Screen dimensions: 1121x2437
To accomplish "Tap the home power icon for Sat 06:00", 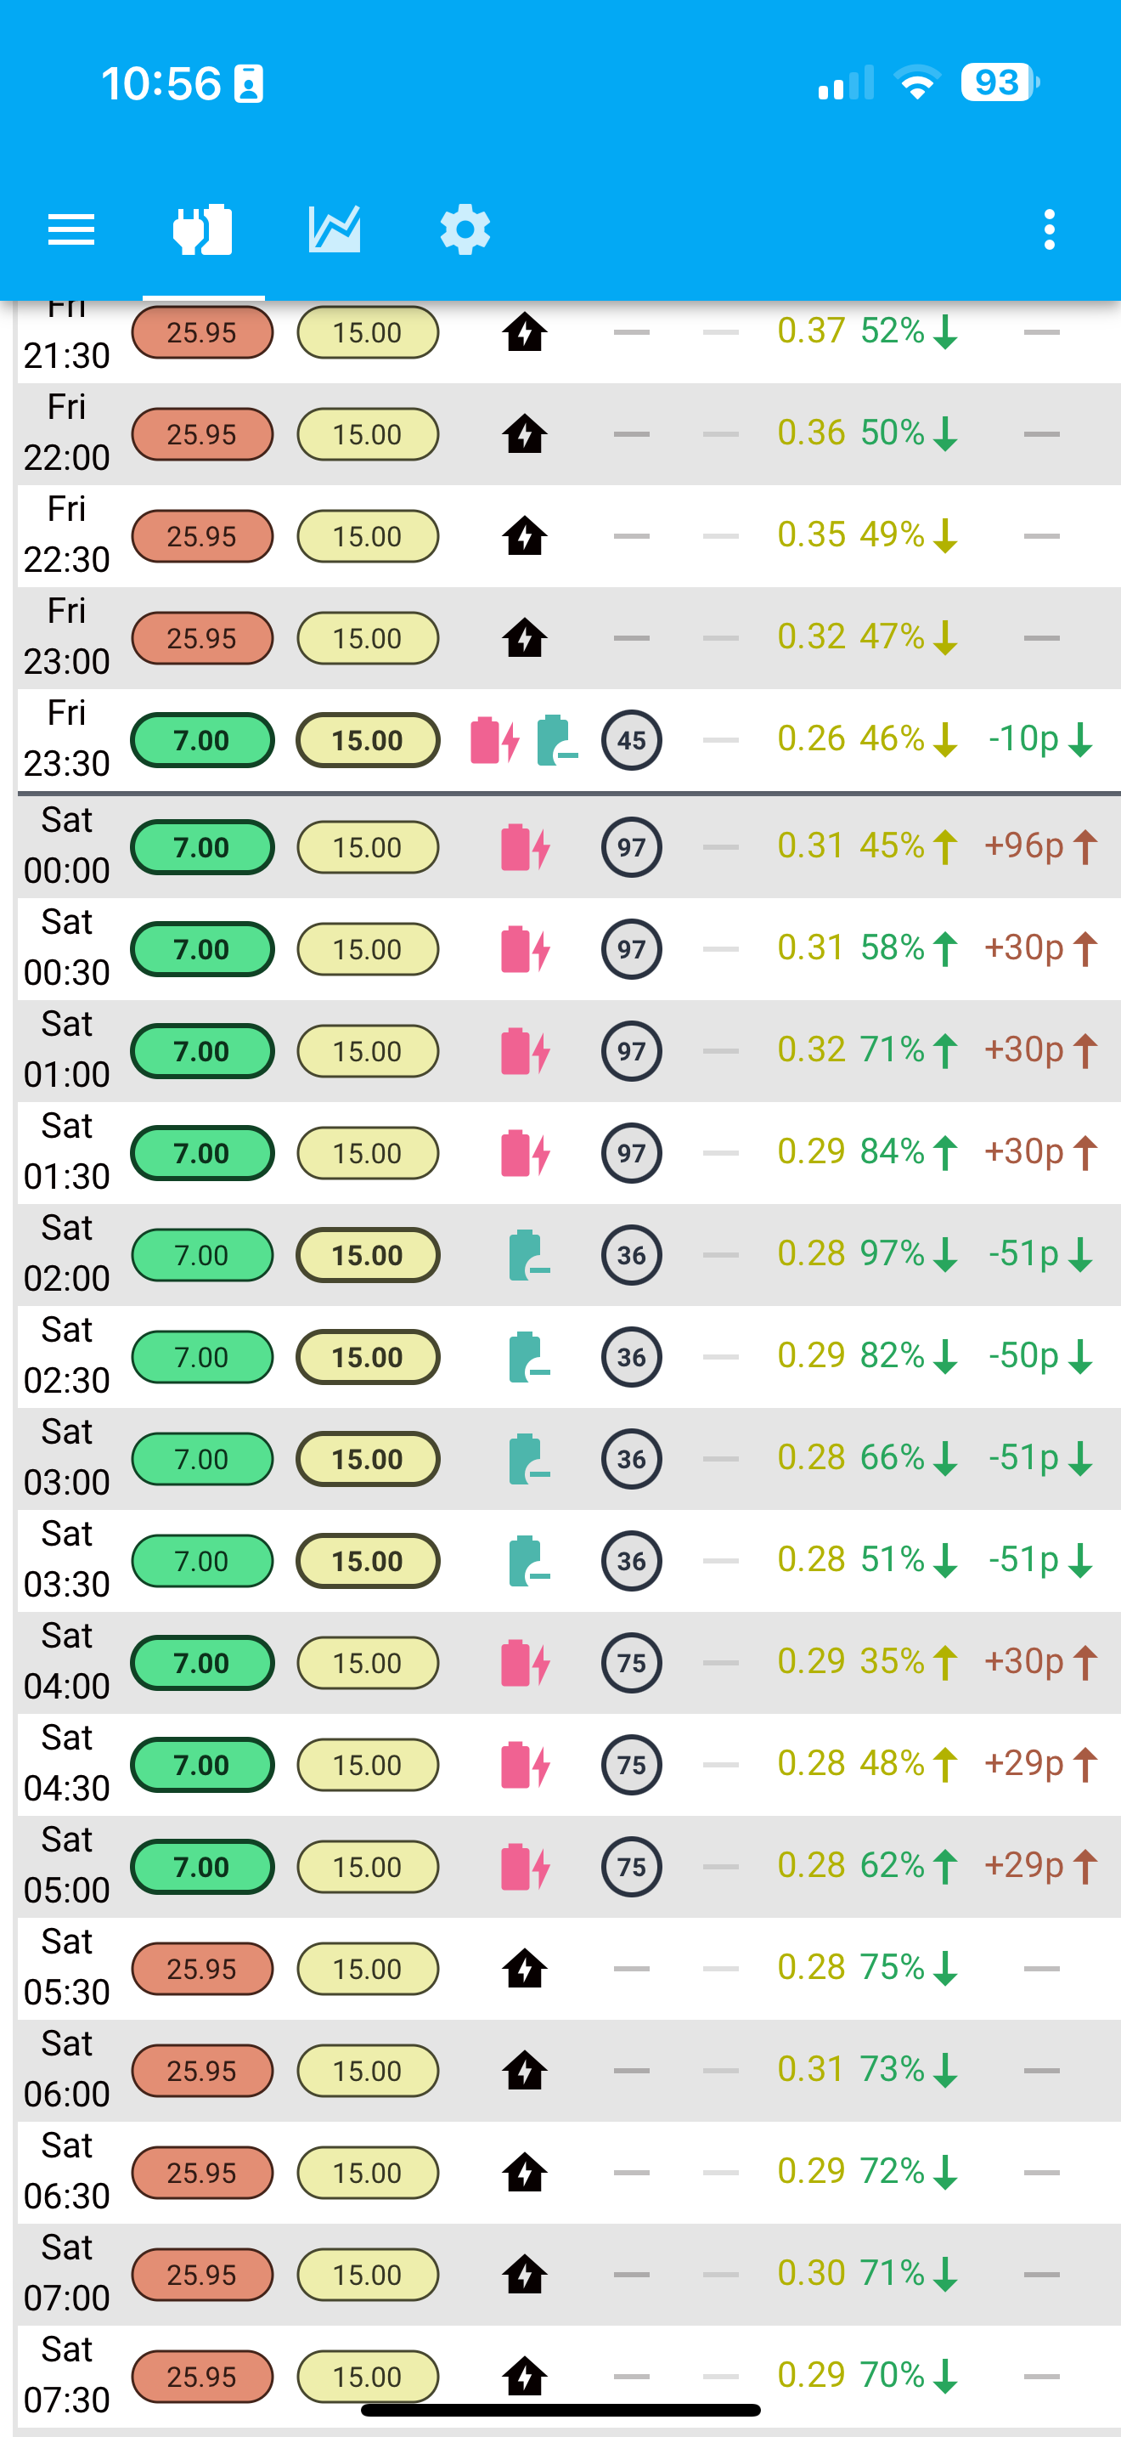I will coord(525,2071).
